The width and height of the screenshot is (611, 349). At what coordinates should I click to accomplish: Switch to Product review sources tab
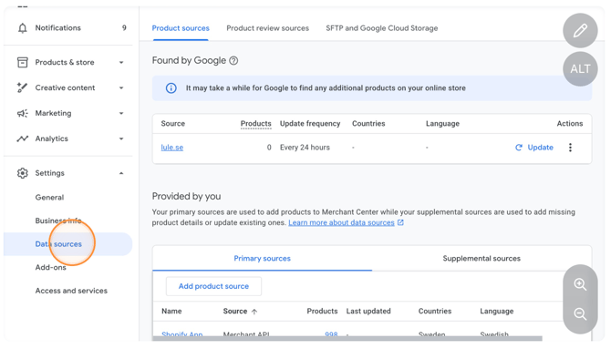coord(268,28)
